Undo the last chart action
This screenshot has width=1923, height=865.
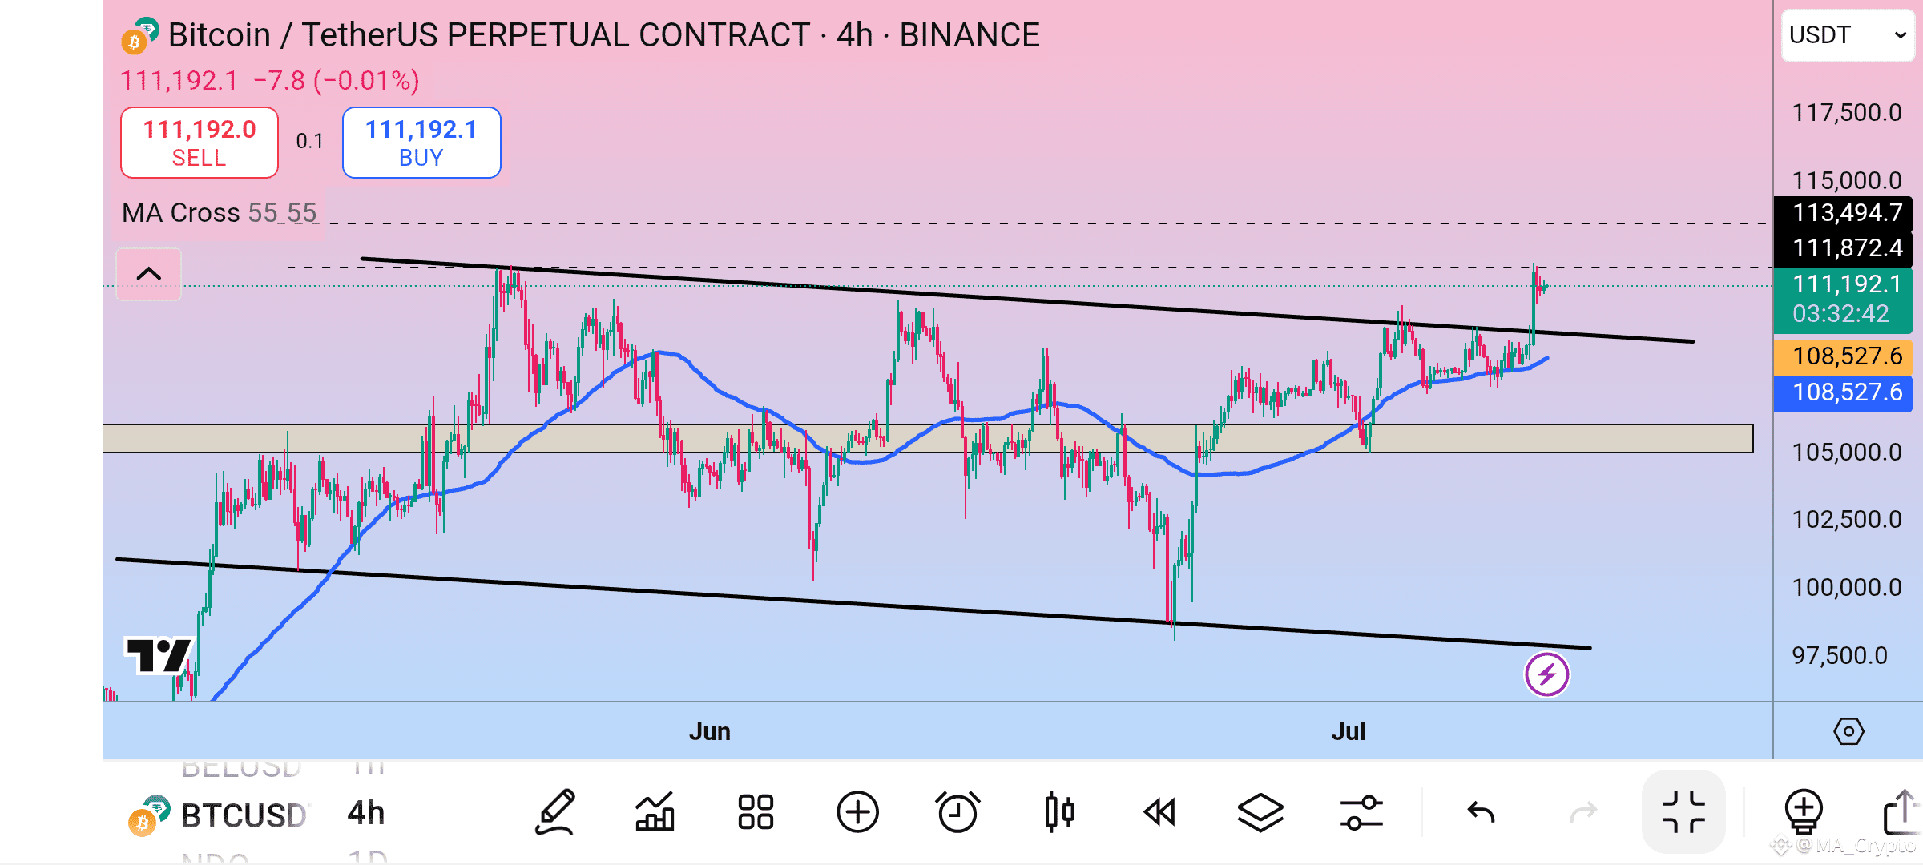coord(1481,813)
